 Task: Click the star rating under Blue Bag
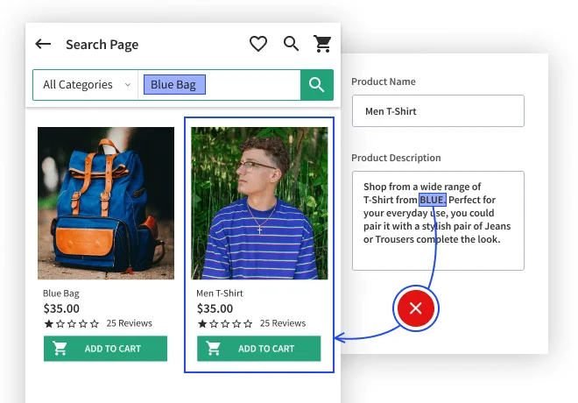point(72,323)
